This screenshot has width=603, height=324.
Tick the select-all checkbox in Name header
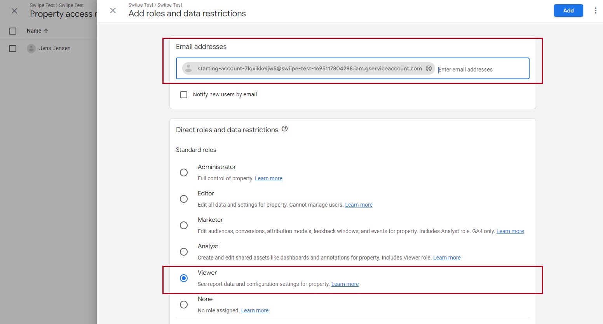click(x=13, y=31)
